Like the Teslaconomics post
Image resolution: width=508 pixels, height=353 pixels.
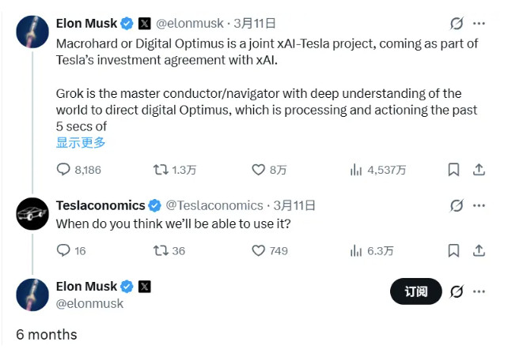(258, 250)
